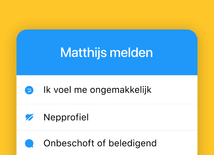Tap the word "ongemakkelijk" in the first row
This screenshot has height=155, width=214.
tap(121, 90)
